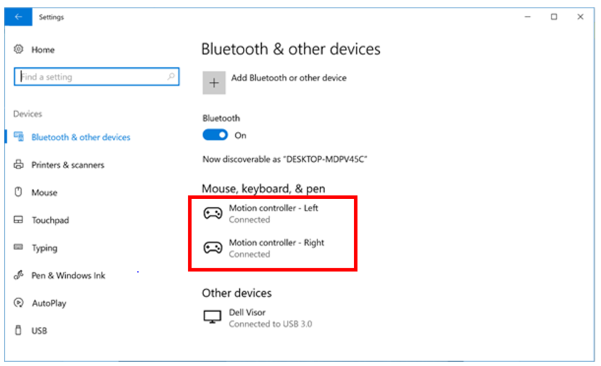
Task: Select the AutoPlay icon
Action: 19,303
